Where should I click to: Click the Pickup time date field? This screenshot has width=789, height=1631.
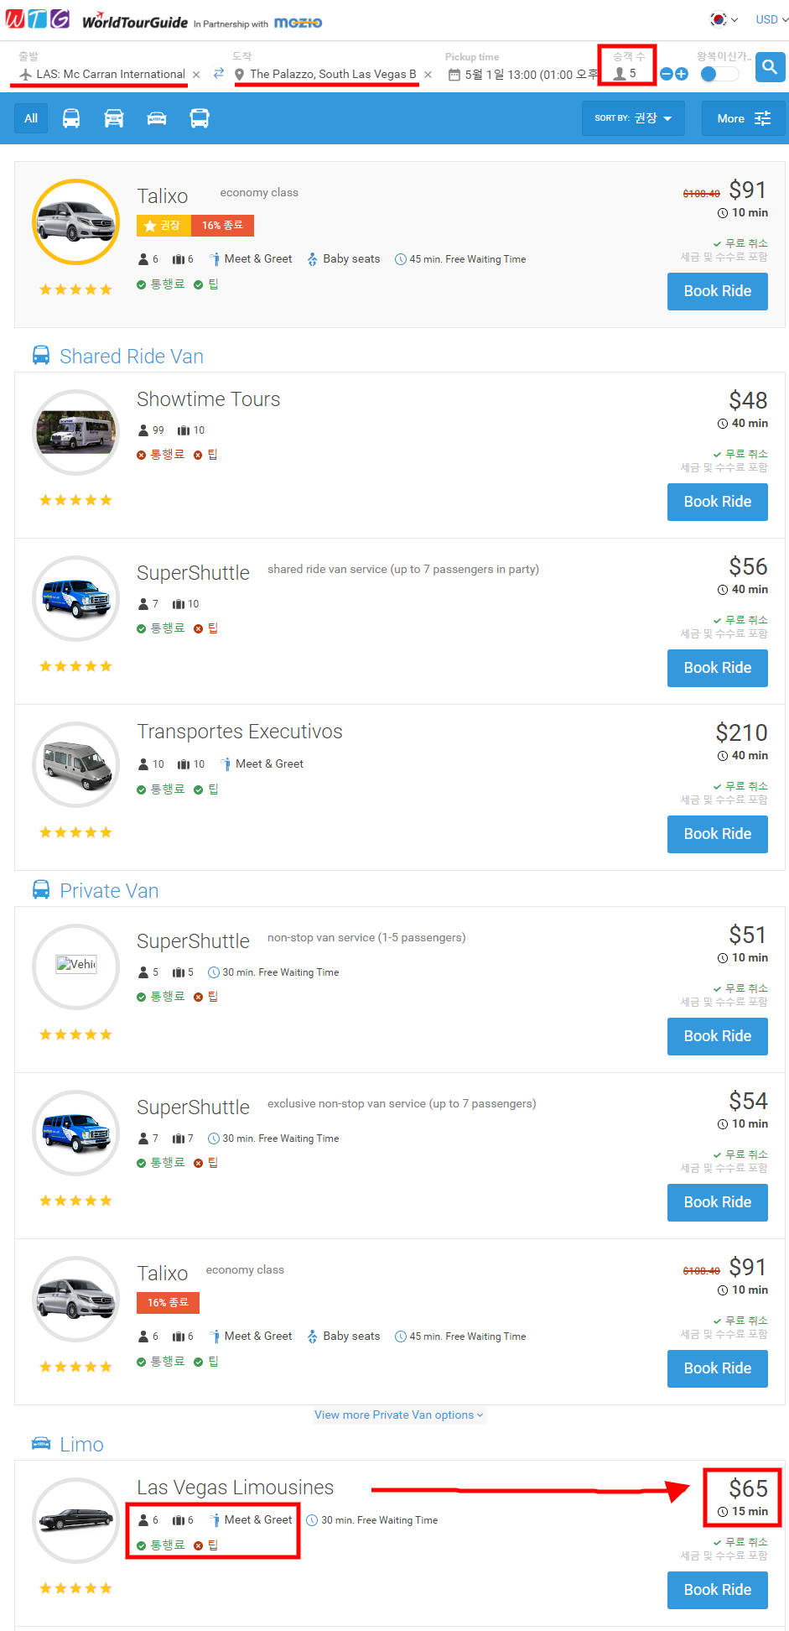tap(522, 75)
